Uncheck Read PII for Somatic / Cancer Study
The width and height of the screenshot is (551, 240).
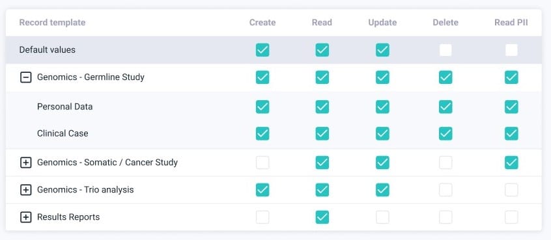pos(511,163)
